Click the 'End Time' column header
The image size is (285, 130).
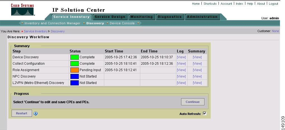tap(149, 51)
